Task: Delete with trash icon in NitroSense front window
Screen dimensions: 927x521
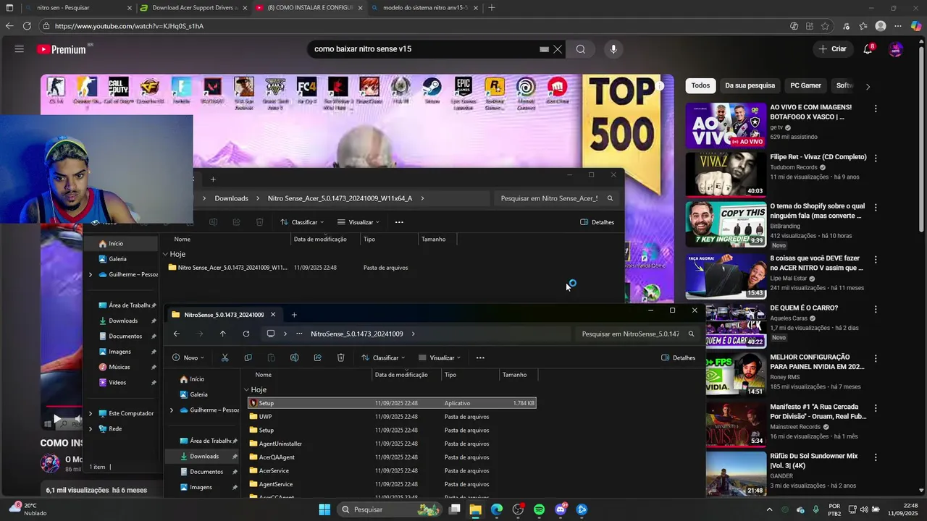Action: [x=340, y=357]
